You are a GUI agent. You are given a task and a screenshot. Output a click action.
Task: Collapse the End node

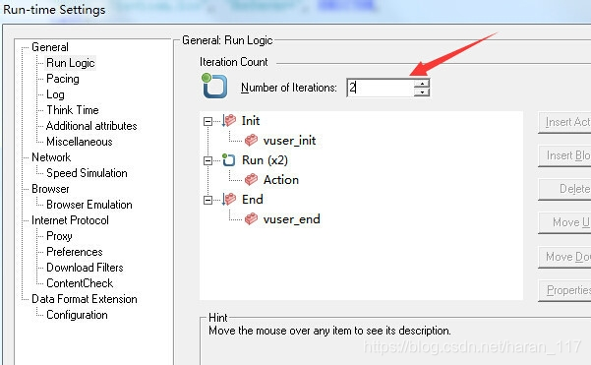coord(207,200)
